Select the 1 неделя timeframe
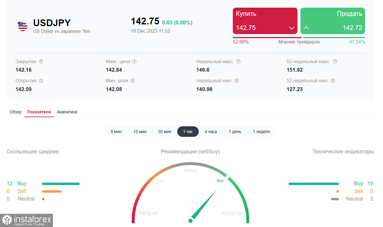 point(261,132)
